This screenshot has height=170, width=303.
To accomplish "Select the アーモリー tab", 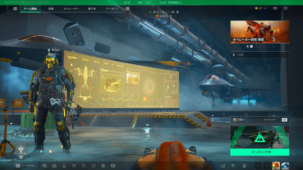I will (x=112, y=9).
